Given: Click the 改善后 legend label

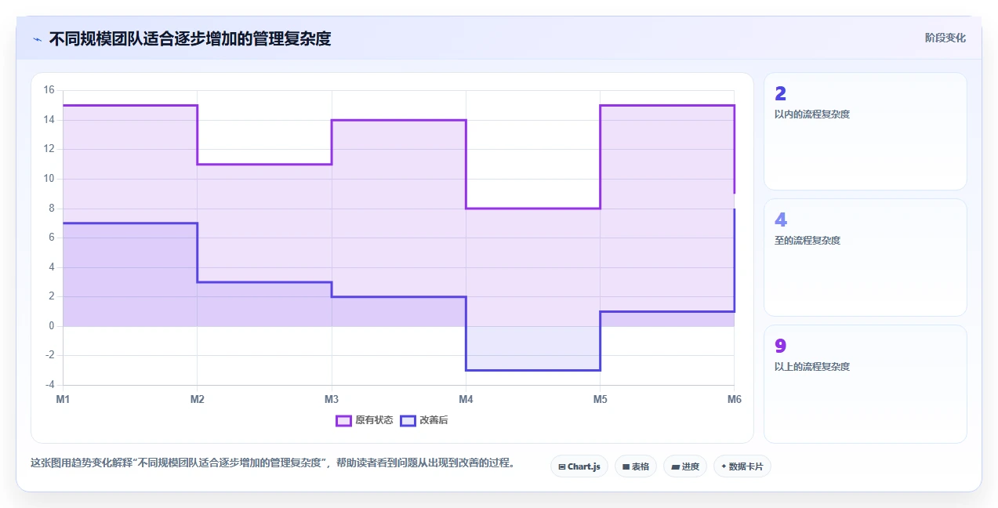Looking at the screenshot, I should click(x=434, y=420).
